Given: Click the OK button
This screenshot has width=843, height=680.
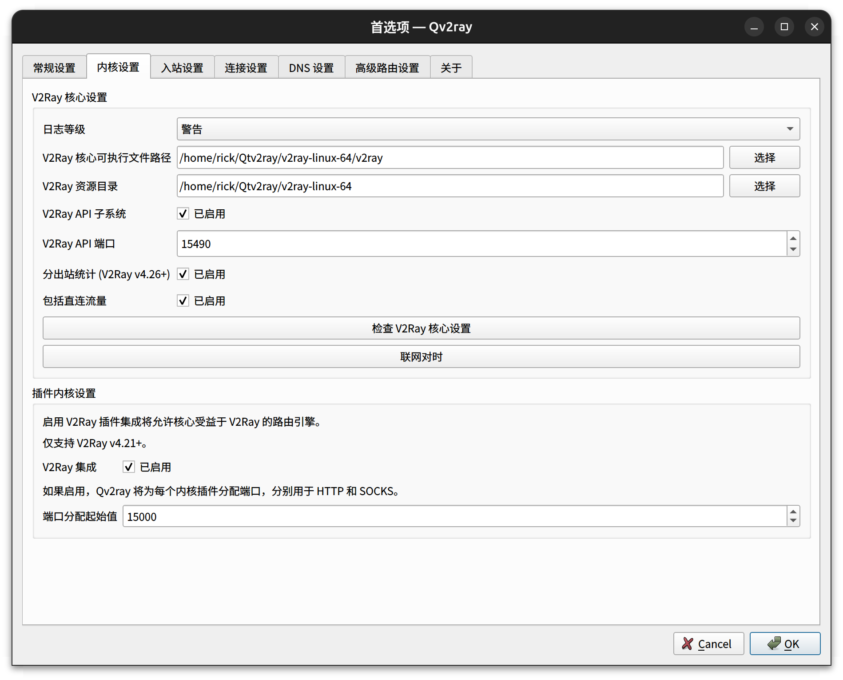Looking at the screenshot, I should (x=785, y=644).
